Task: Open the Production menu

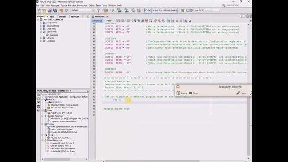Action: pos(82,6)
